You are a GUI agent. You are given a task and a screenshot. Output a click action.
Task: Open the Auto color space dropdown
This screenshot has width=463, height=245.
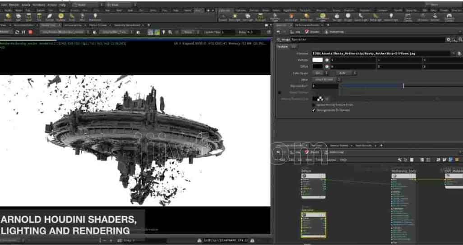pos(346,73)
